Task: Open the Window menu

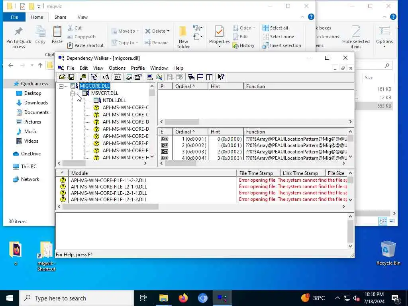Action: coord(159,68)
